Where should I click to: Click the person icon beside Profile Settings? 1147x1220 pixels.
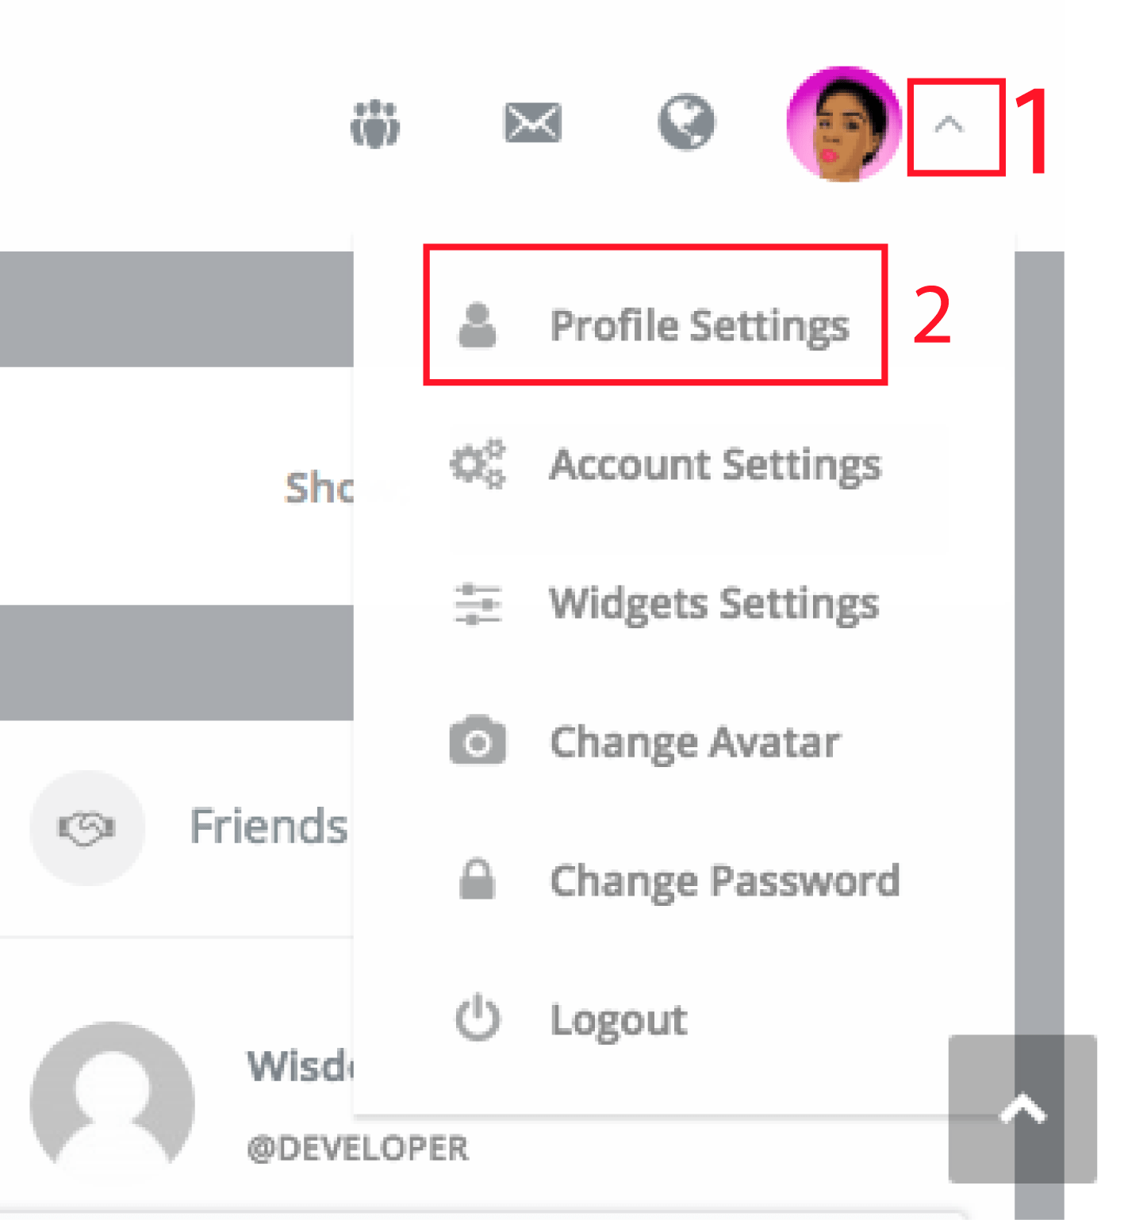[x=478, y=325]
